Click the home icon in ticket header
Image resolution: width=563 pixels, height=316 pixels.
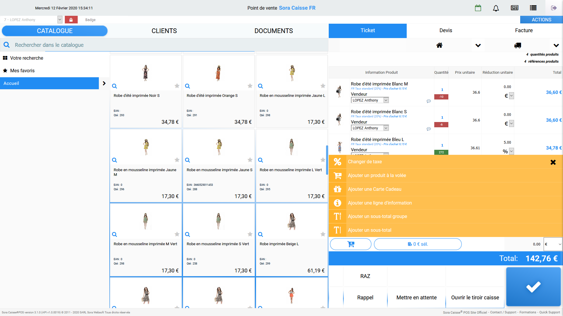pyautogui.click(x=439, y=45)
